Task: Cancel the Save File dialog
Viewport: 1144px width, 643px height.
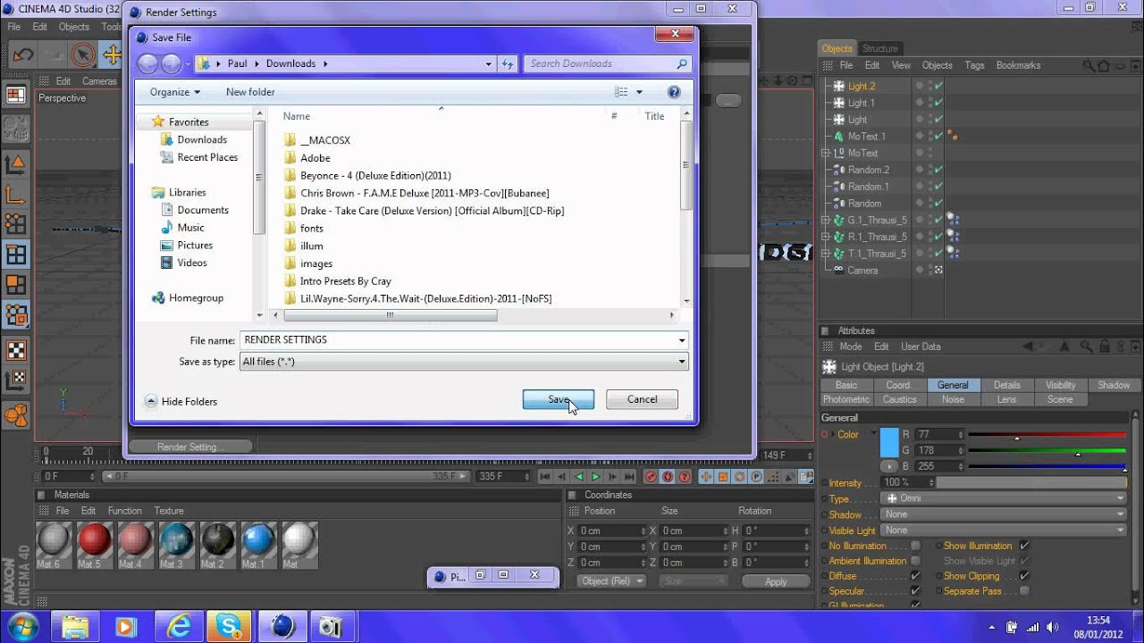Action: coord(642,399)
